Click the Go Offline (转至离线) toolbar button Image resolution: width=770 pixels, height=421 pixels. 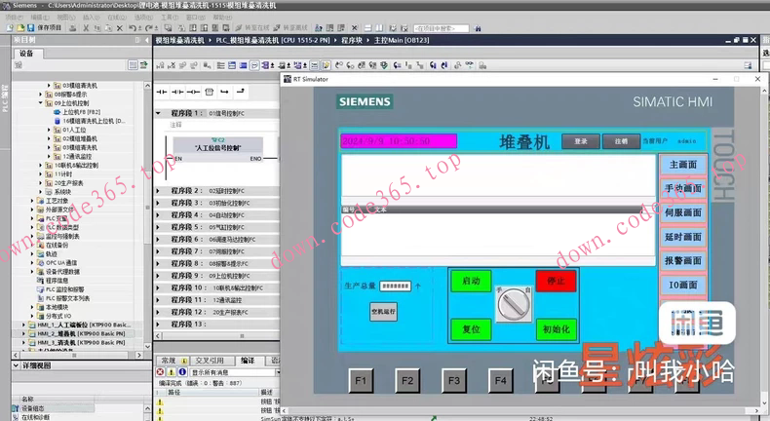290,28
